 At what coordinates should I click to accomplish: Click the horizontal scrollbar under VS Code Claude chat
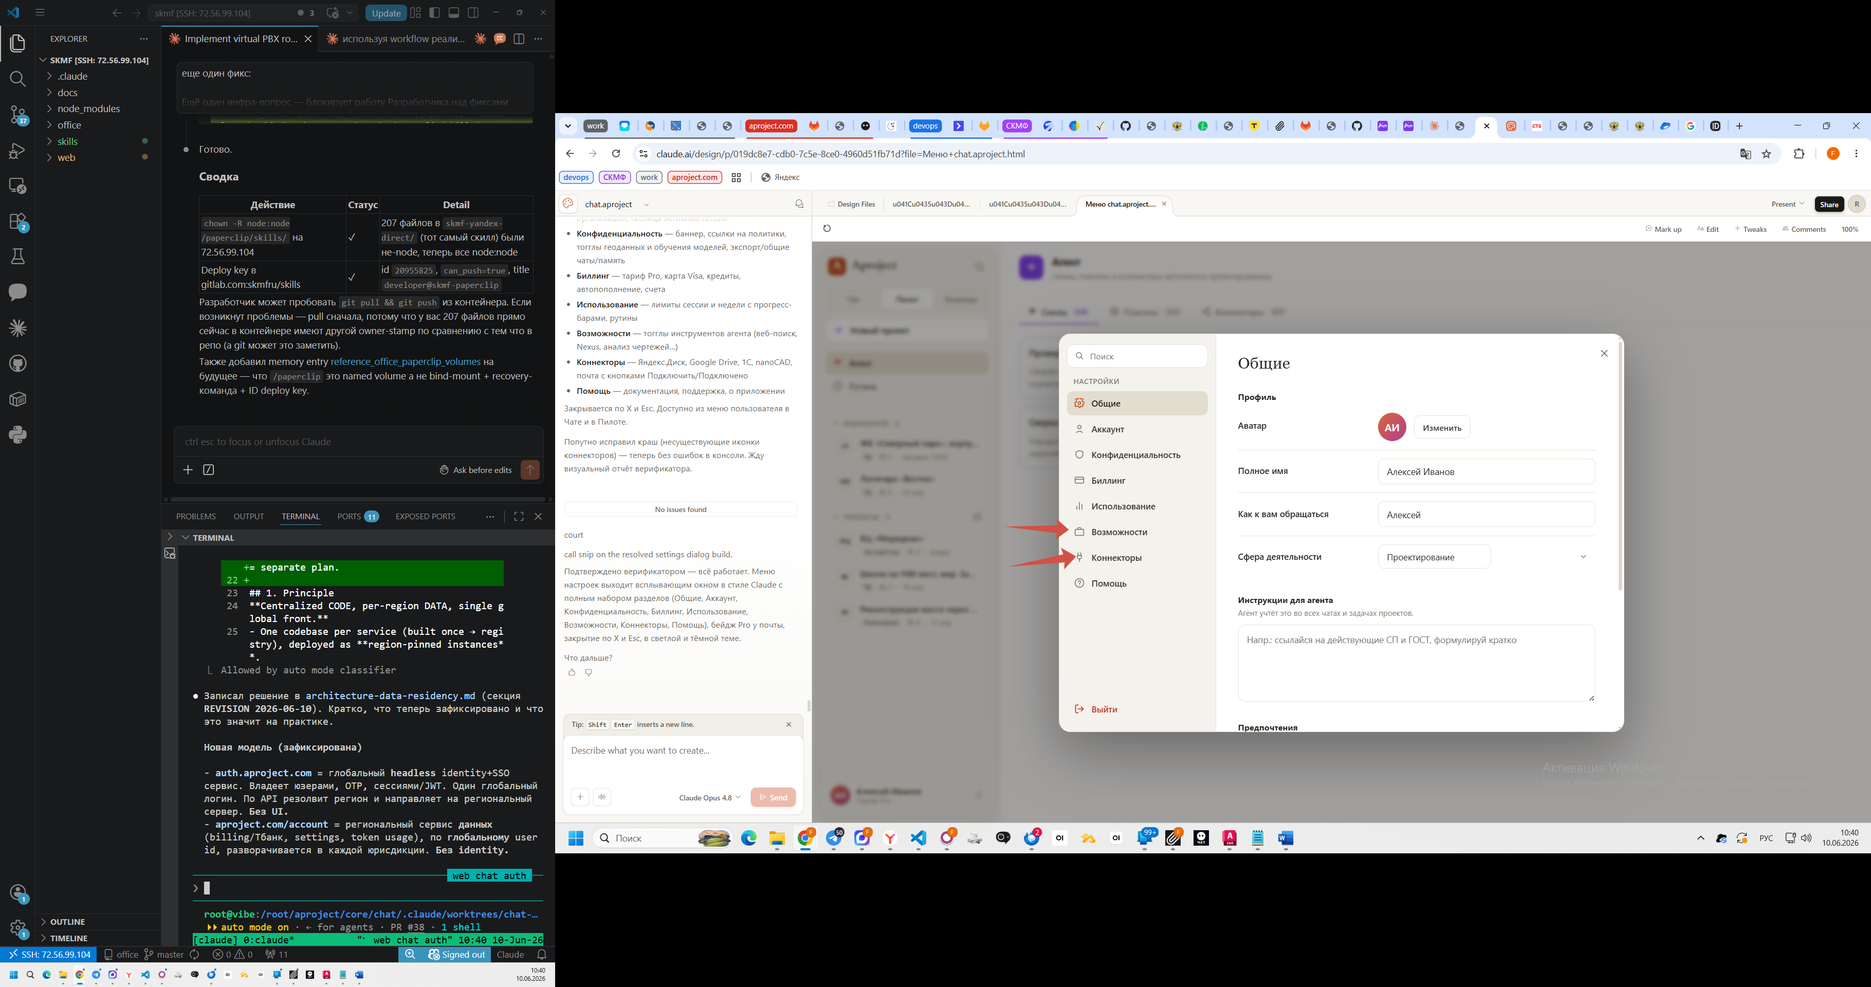[357, 500]
